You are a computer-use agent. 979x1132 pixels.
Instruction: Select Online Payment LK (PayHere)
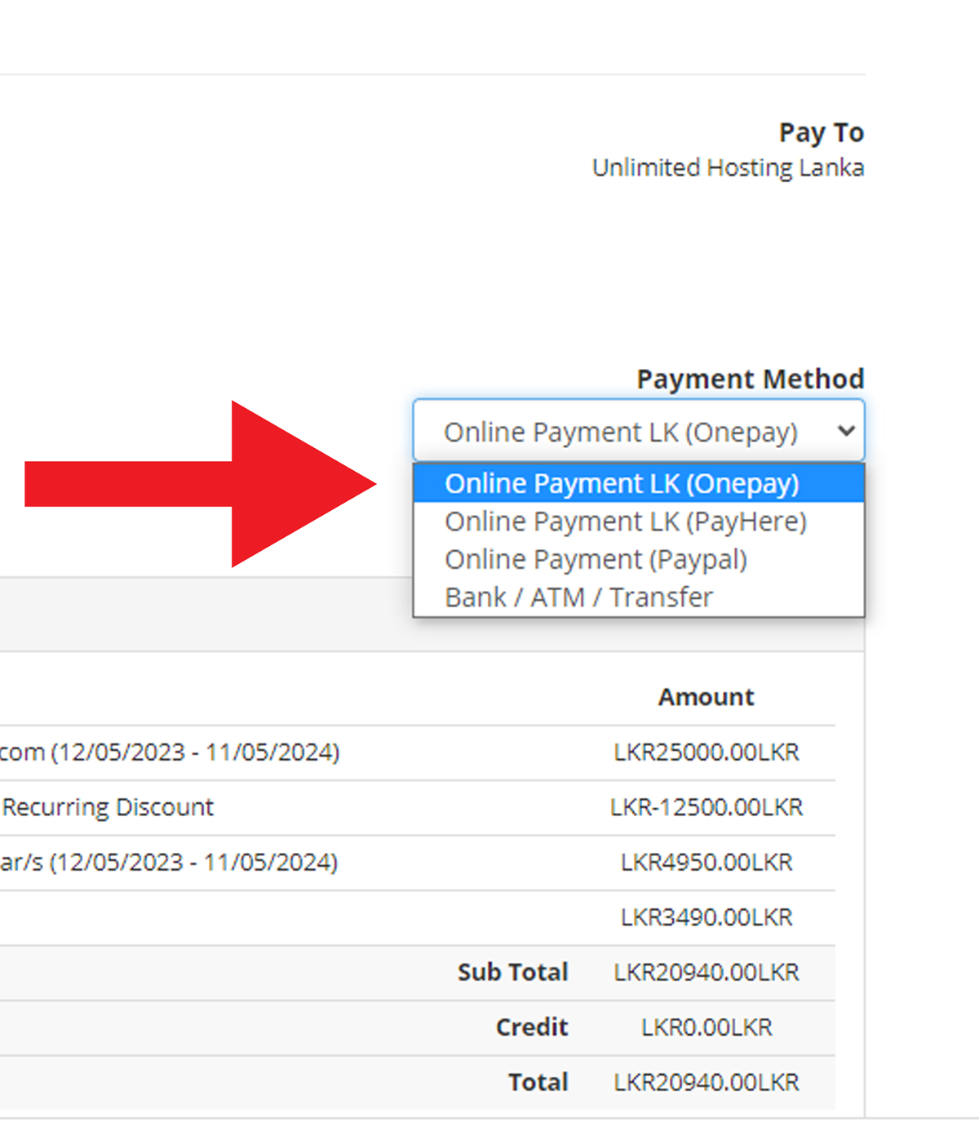(625, 521)
